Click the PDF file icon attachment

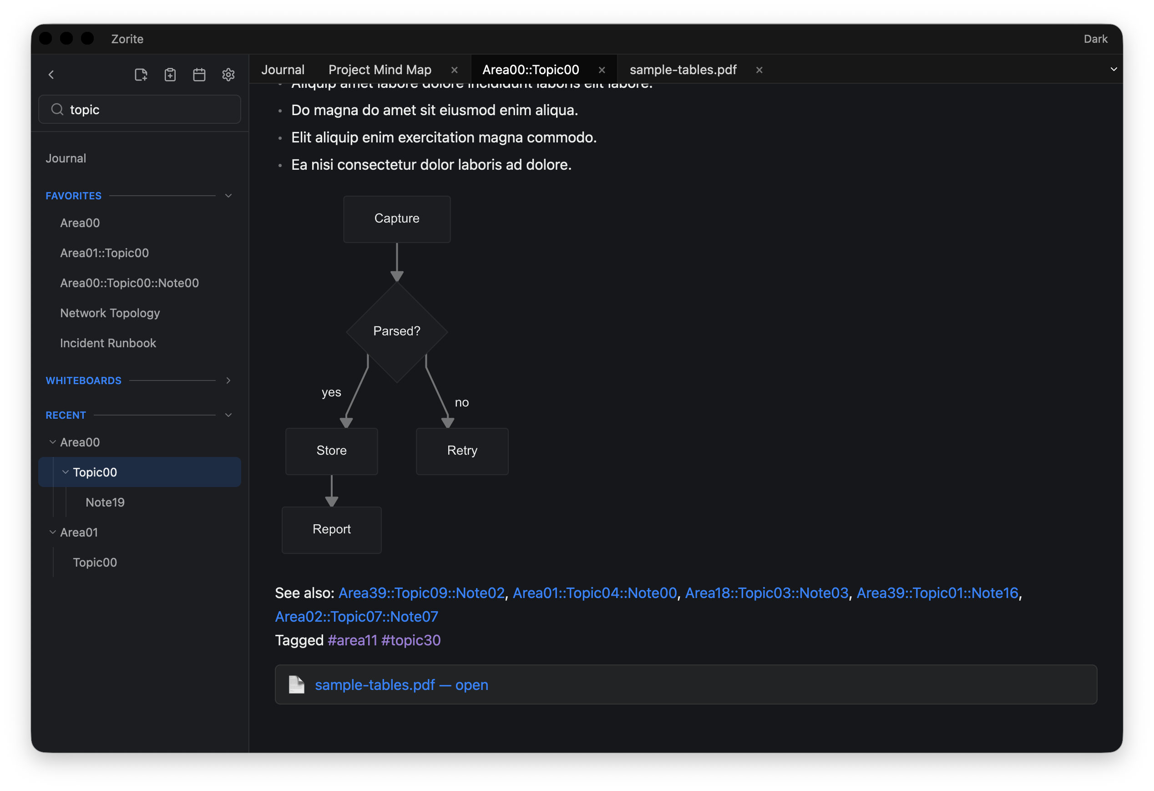coord(296,685)
